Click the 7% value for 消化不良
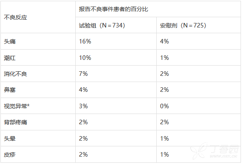 83,74
